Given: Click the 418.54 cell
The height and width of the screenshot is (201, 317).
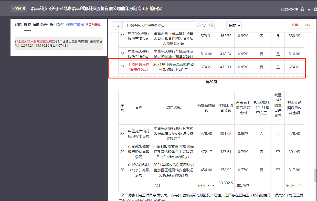Looking at the screenshot, I should pos(226,54).
